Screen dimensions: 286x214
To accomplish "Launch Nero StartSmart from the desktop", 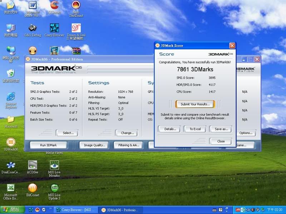I will point(76,5).
